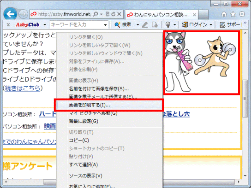Click the vertical scrollbar down arrow
The image size is (251, 188).
245,176
